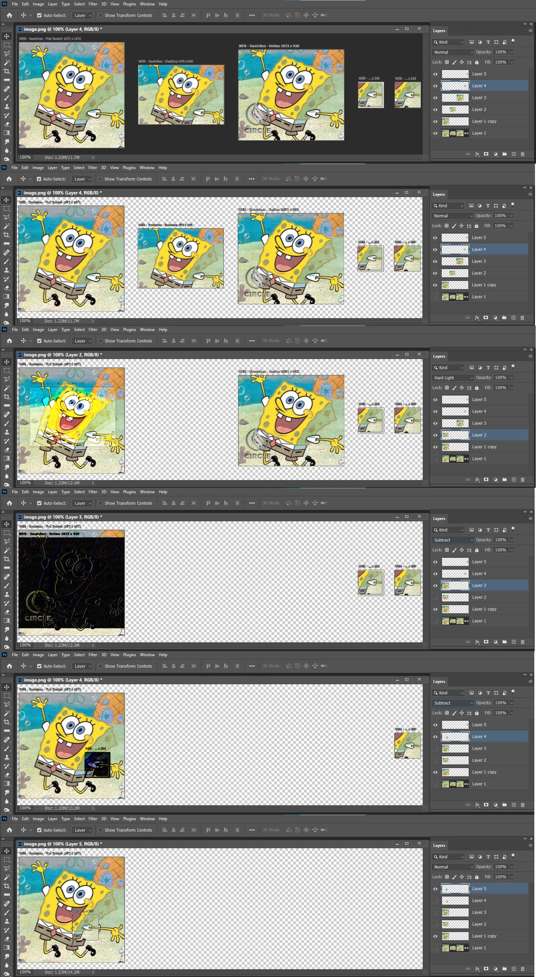
Task: Open the Normal blend dropdown in Layer 5 window
Action: click(x=453, y=867)
